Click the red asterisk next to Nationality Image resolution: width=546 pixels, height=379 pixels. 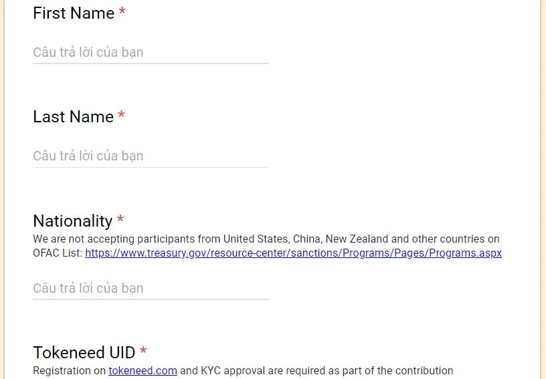coord(120,219)
